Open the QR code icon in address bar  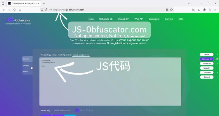click(167, 10)
